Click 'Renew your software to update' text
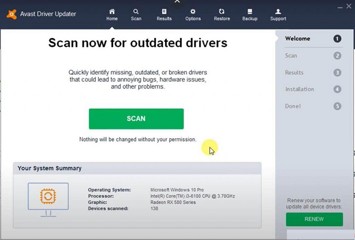Viewport: 355px width, 240px height. (x=314, y=203)
